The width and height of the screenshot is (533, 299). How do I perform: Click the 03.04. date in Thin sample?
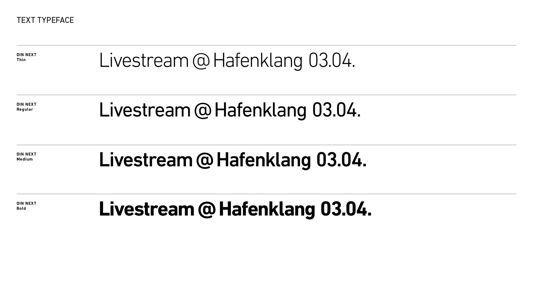pyautogui.click(x=332, y=61)
